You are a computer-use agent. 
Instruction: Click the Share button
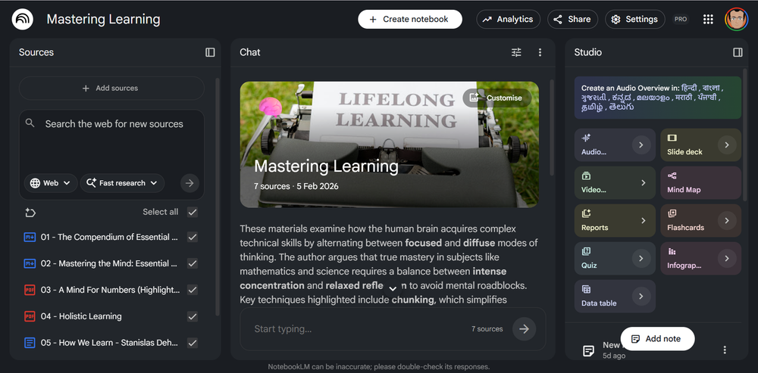(x=572, y=20)
